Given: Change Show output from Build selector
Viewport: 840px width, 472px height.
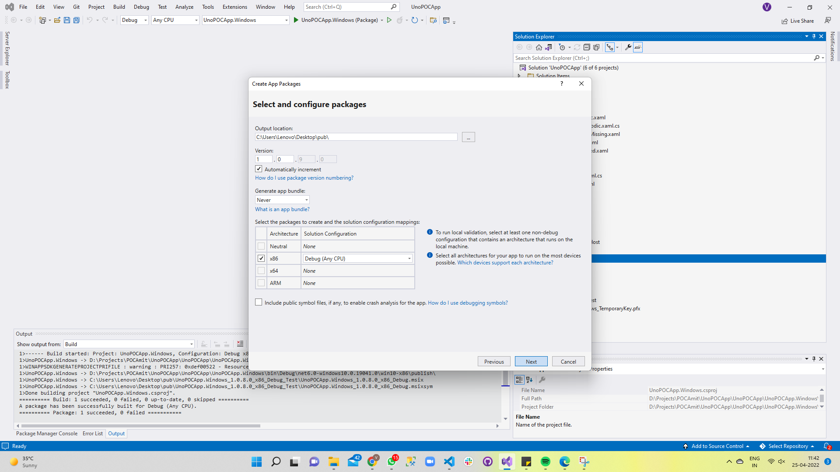Looking at the screenshot, I should pyautogui.click(x=191, y=344).
